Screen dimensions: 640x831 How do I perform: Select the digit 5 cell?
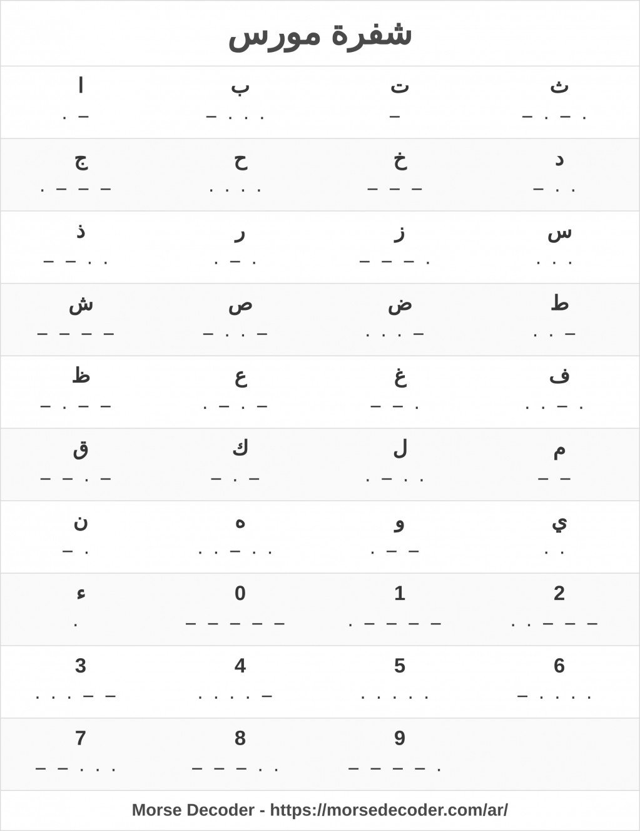[400, 682]
